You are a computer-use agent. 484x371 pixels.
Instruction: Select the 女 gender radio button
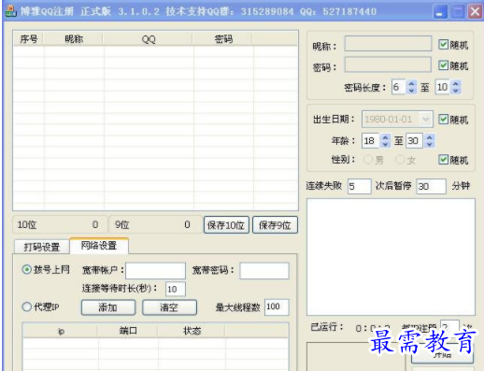(400, 160)
